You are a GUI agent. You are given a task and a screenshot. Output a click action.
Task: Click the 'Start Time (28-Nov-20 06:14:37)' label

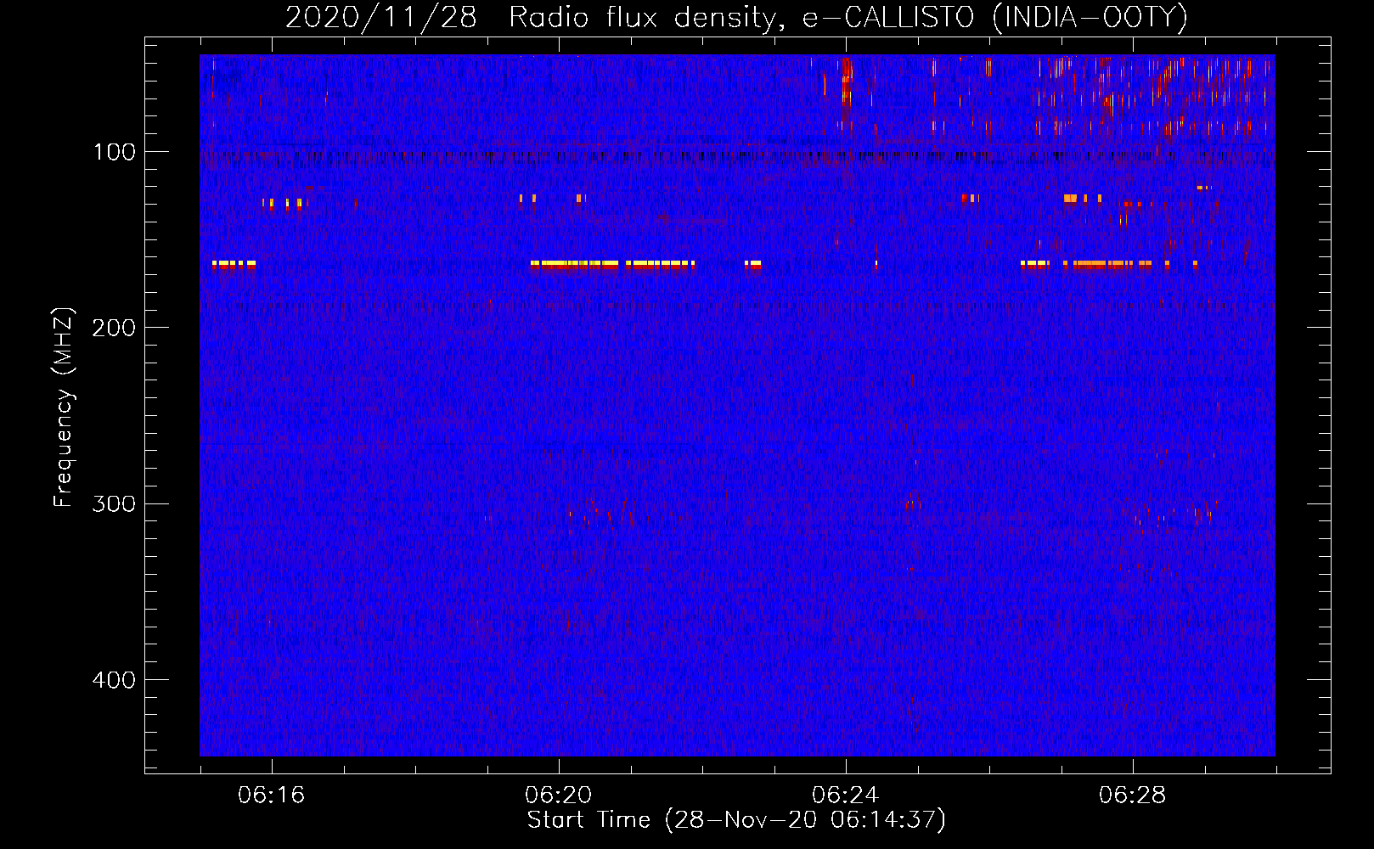736,820
